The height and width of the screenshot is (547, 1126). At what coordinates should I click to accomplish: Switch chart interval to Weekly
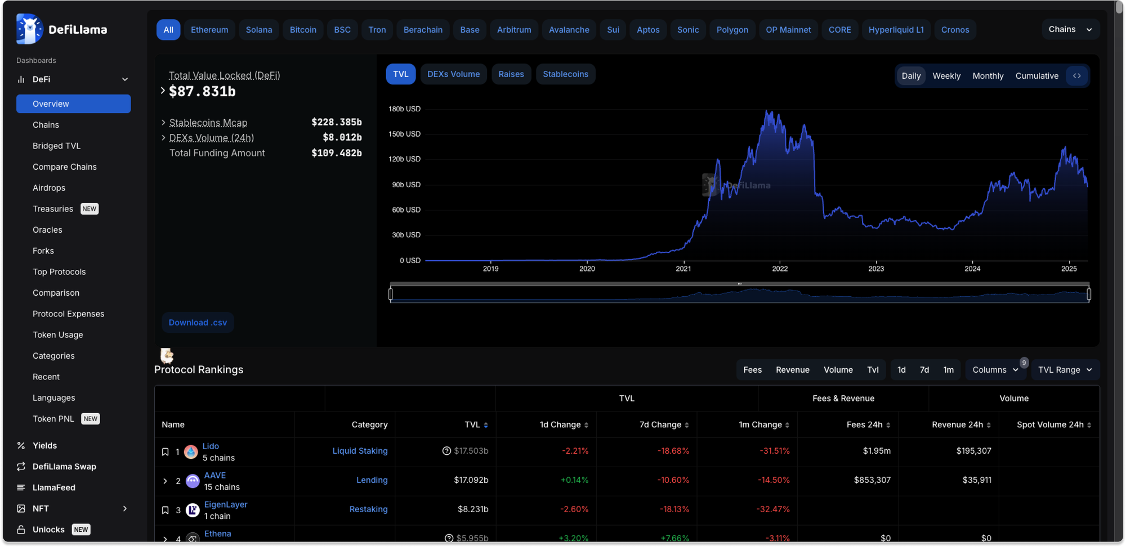(946, 76)
